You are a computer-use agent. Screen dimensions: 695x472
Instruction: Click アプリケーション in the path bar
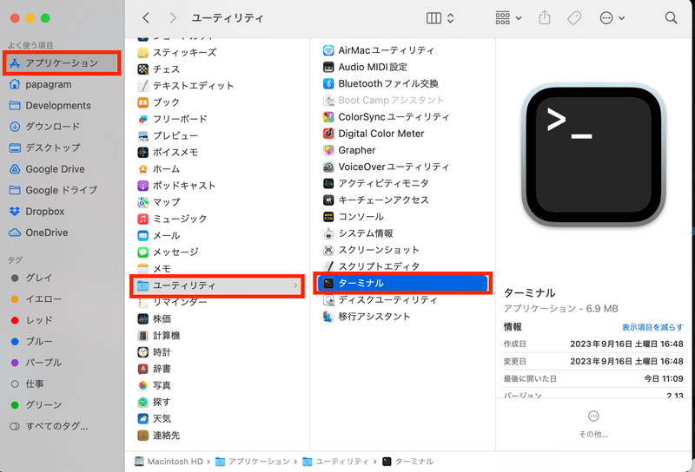pyautogui.click(x=253, y=462)
